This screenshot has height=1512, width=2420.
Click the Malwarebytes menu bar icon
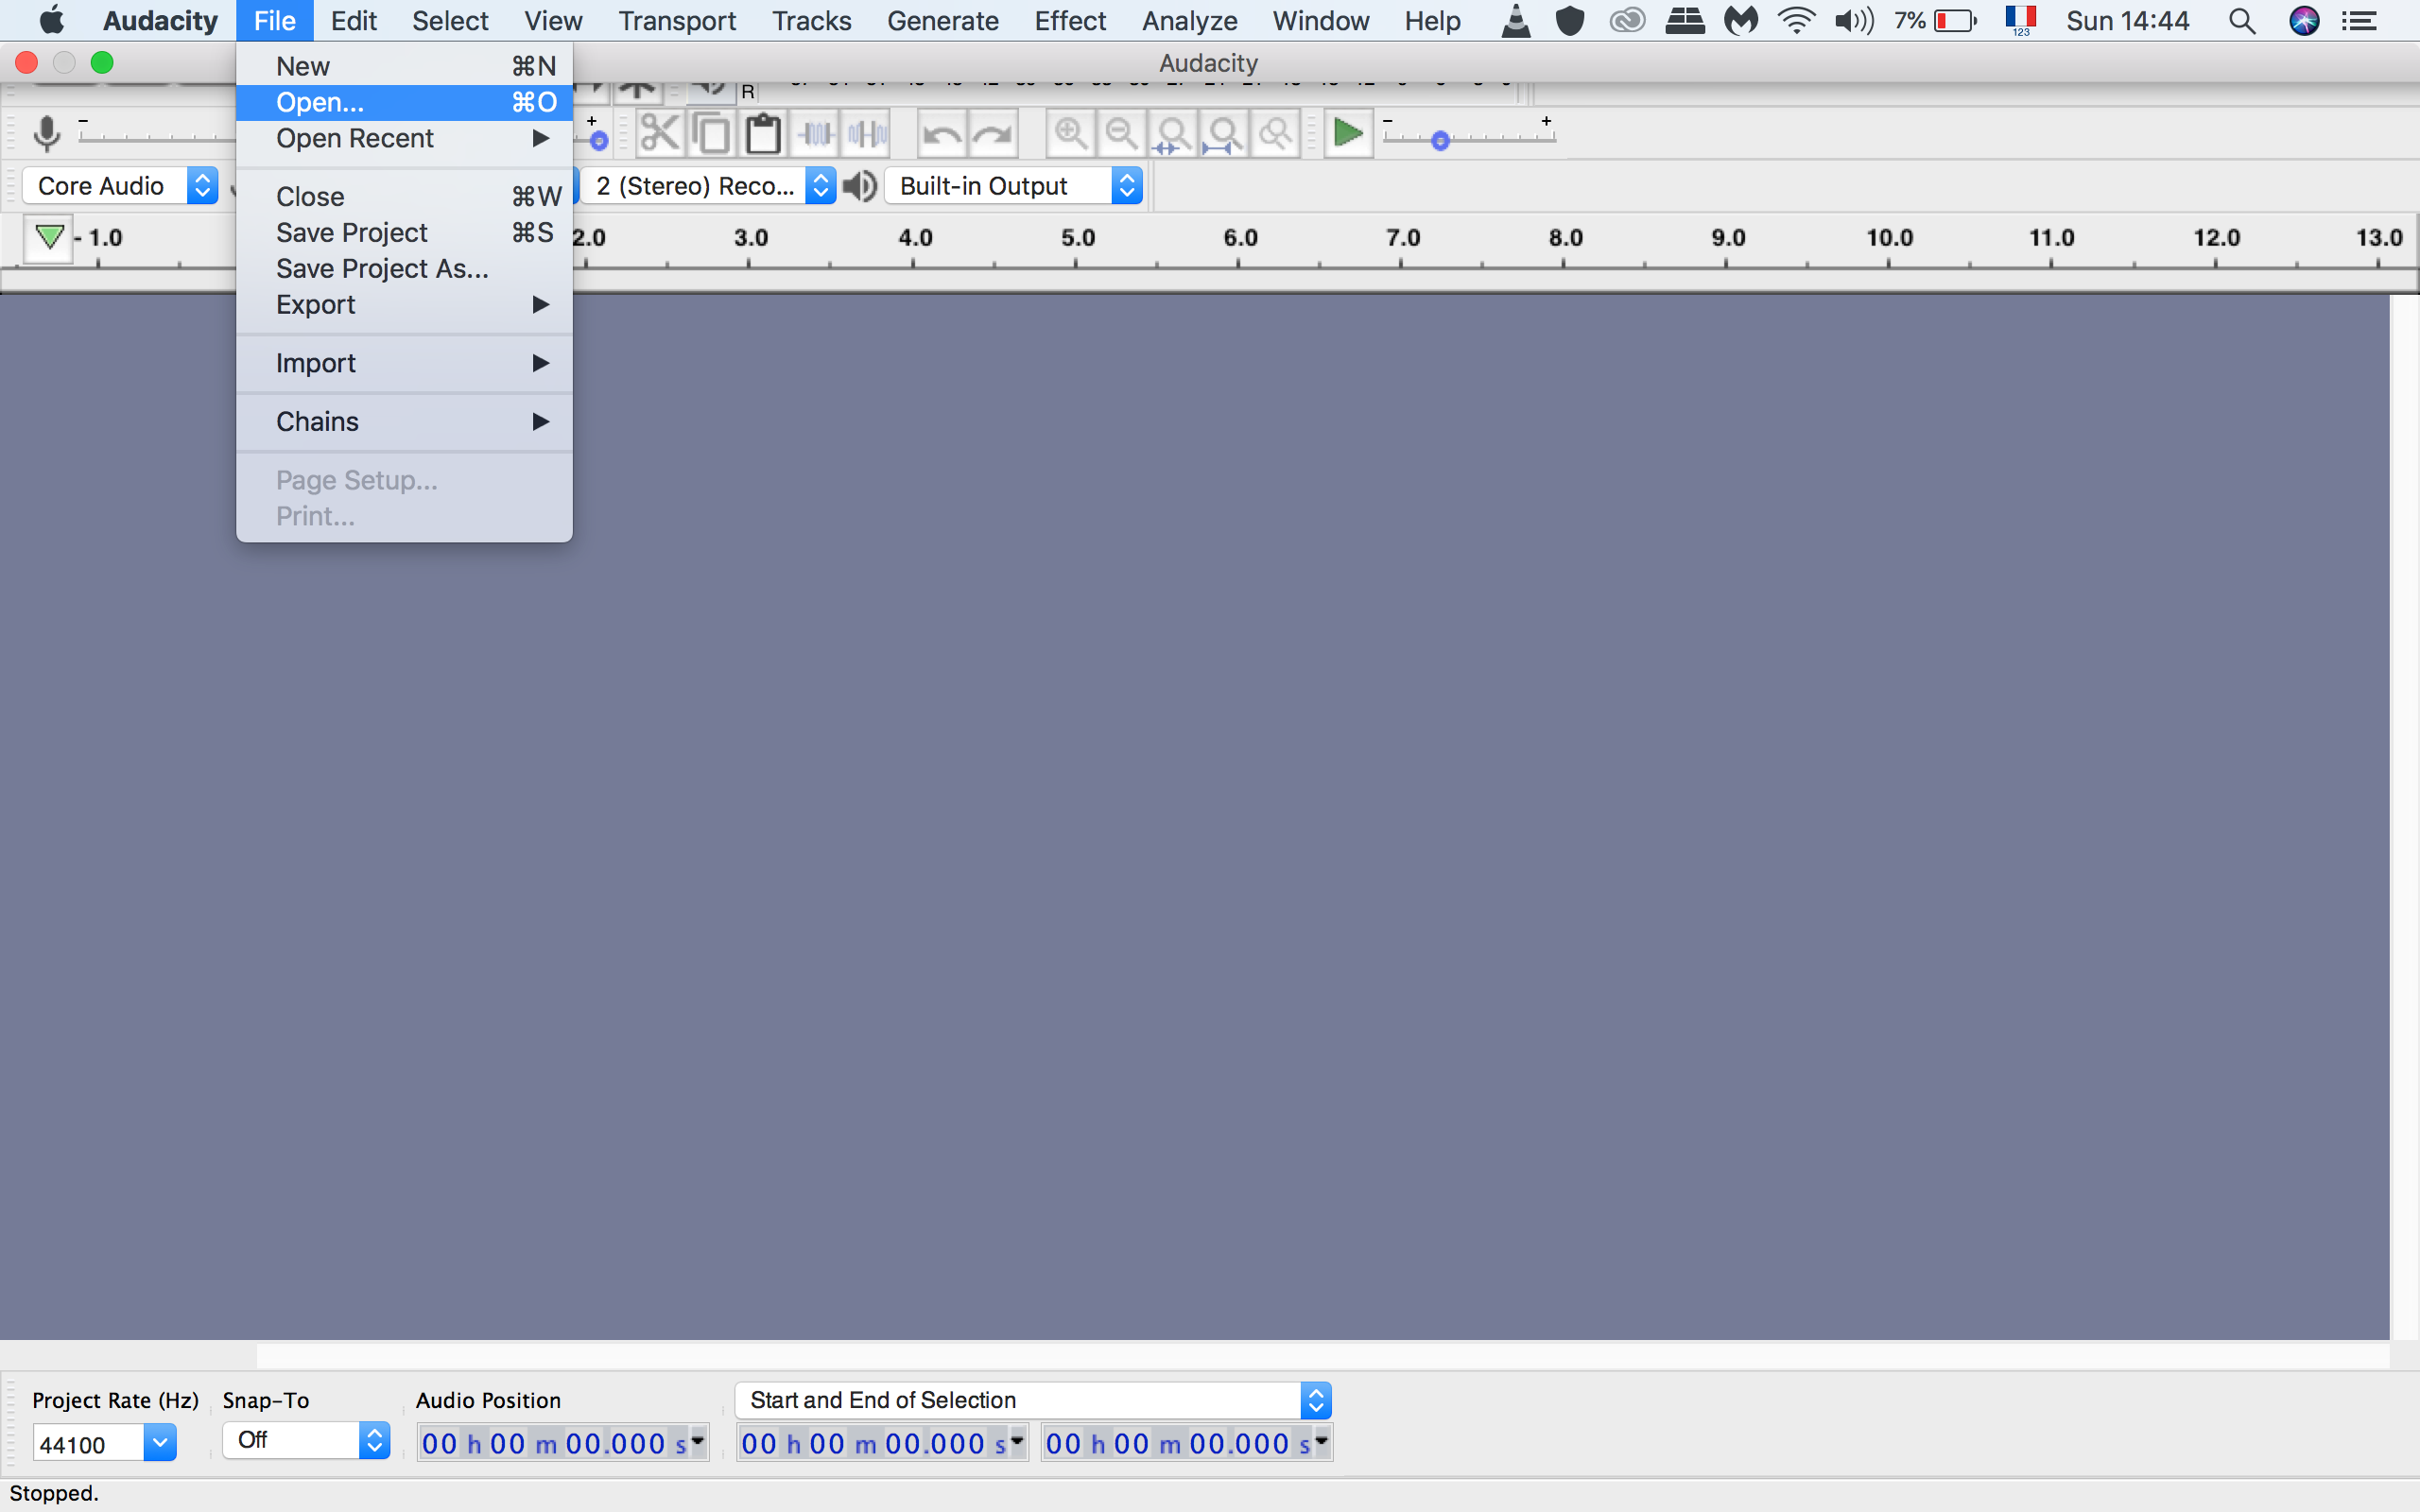[x=1741, y=20]
